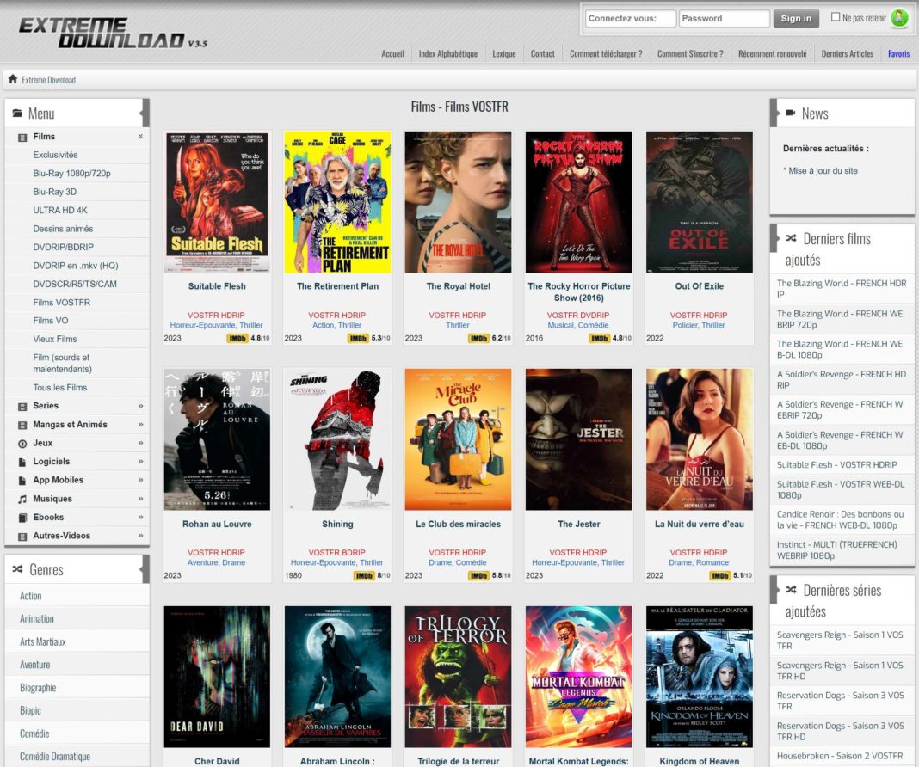This screenshot has width=919, height=767.
Task: Open Derniers Articles nav item
Action: [x=847, y=54]
